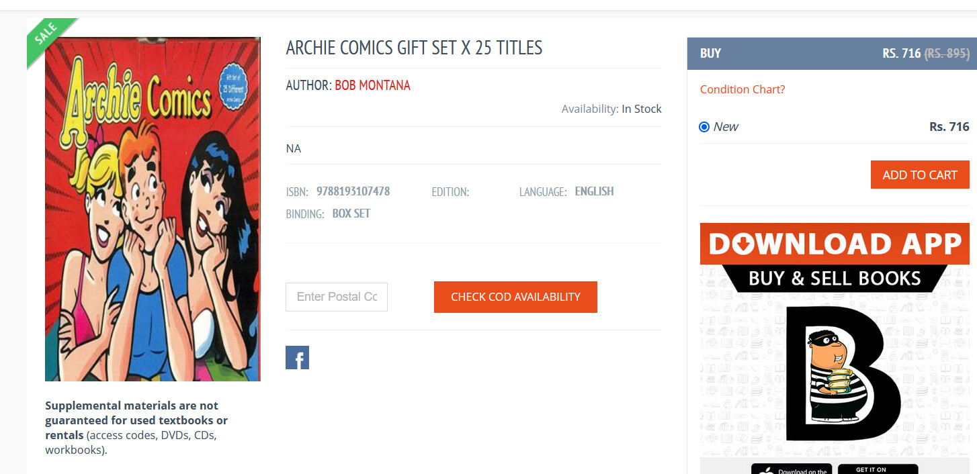Click the Buy & Sell Books banner text
This screenshot has width=977, height=474.
(835, 278)
